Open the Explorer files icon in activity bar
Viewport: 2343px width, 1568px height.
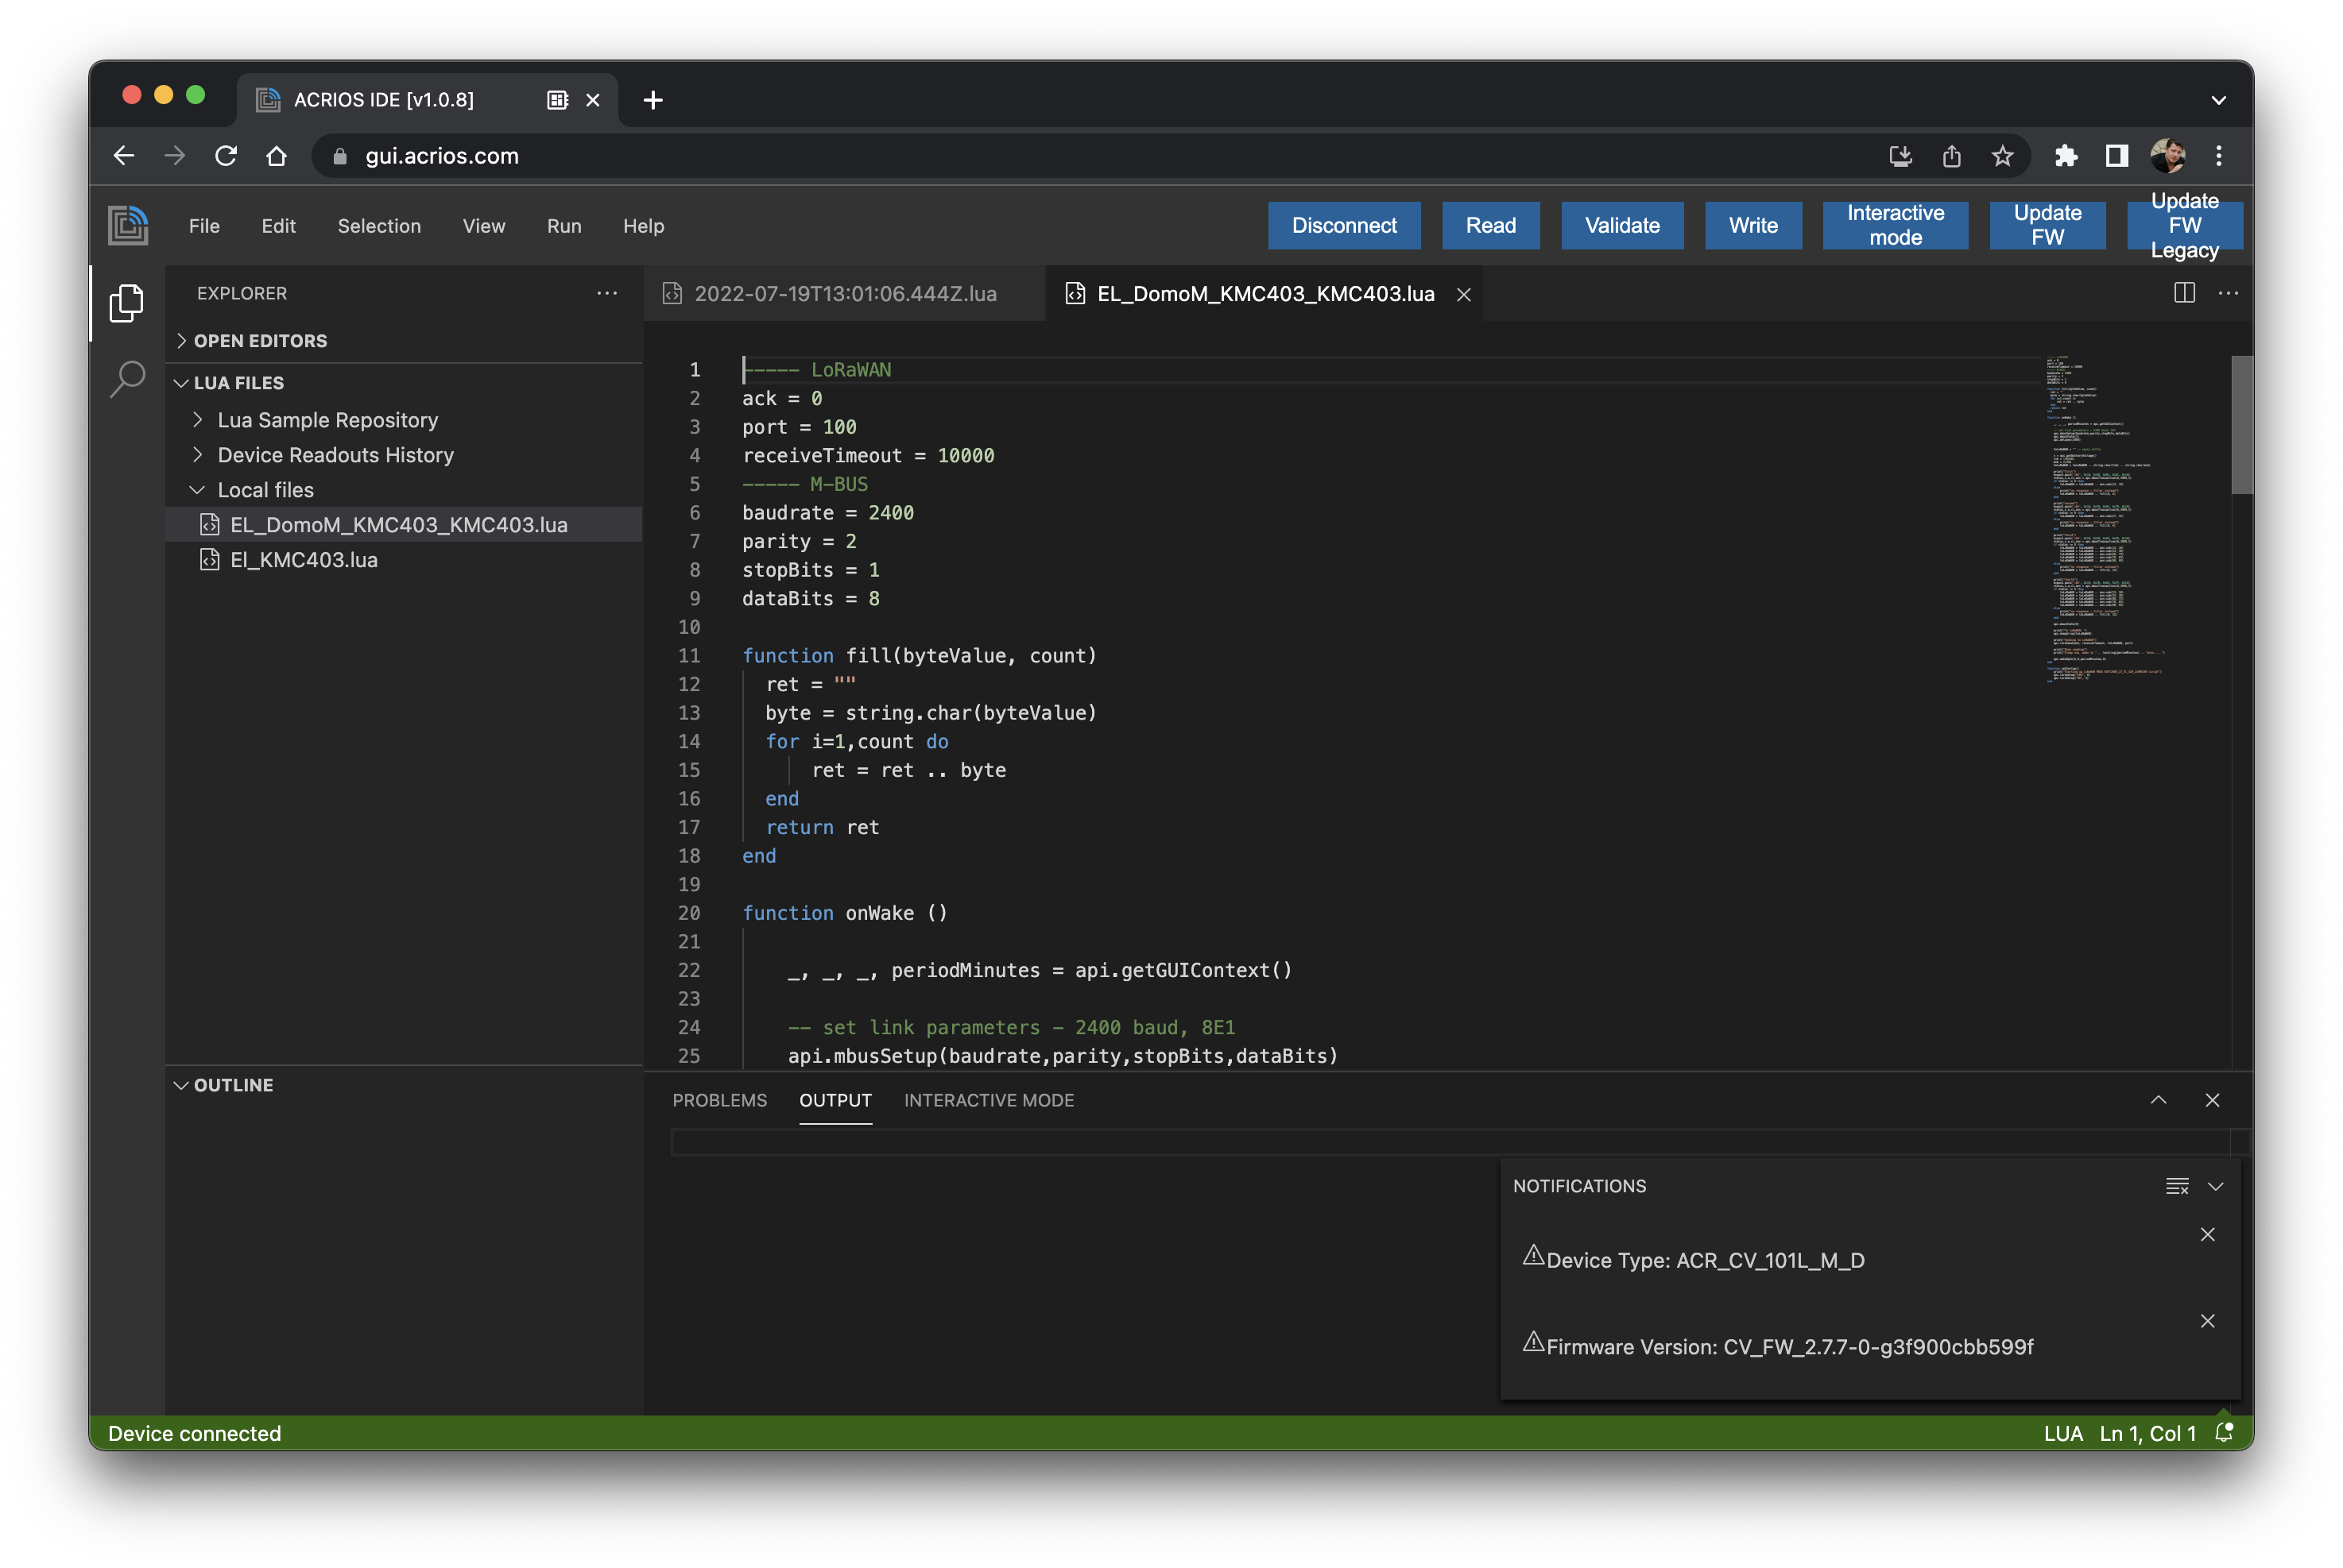pyautogui.click(x=127, y=303)
